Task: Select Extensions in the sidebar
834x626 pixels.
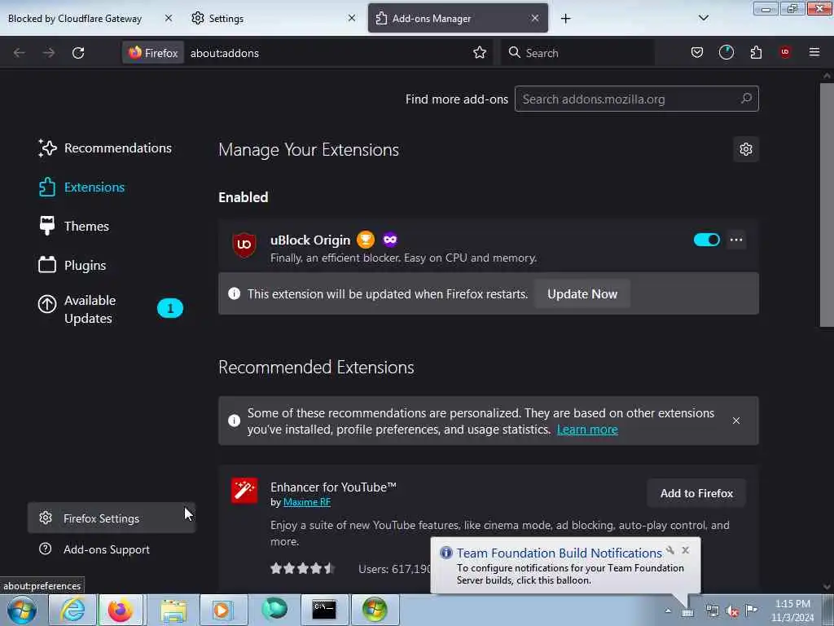Action: coord(82,187)
